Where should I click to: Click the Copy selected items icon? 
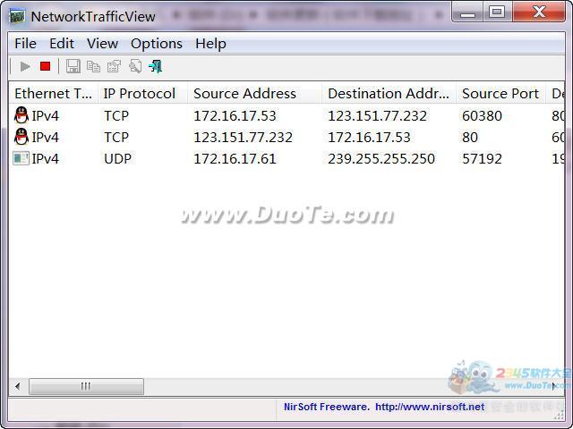[93, 66]
